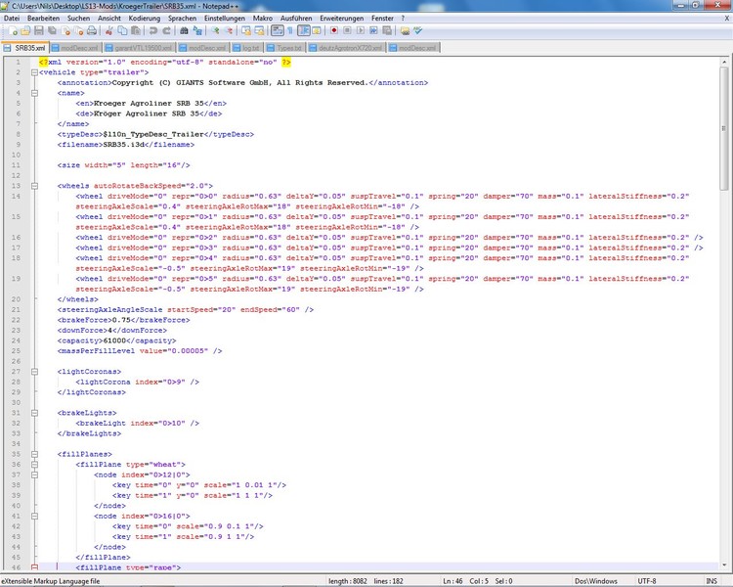Click the INS mode status field

pyautogui.click(x=711, y=581)
